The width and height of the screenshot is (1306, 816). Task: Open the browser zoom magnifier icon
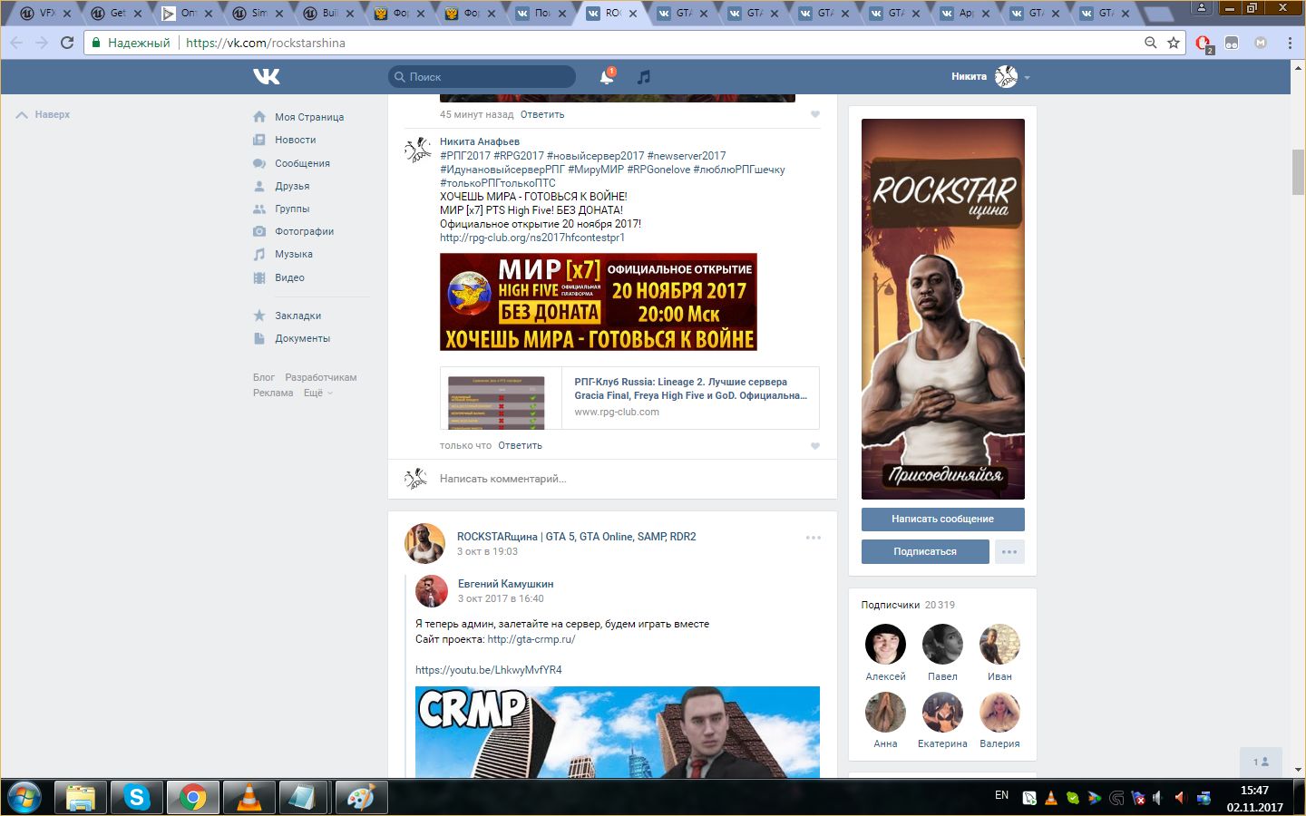click(x=1150, y=43)
